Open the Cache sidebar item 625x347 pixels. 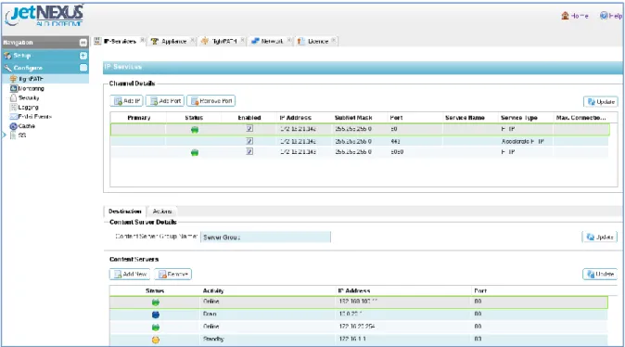pos(23,126)
